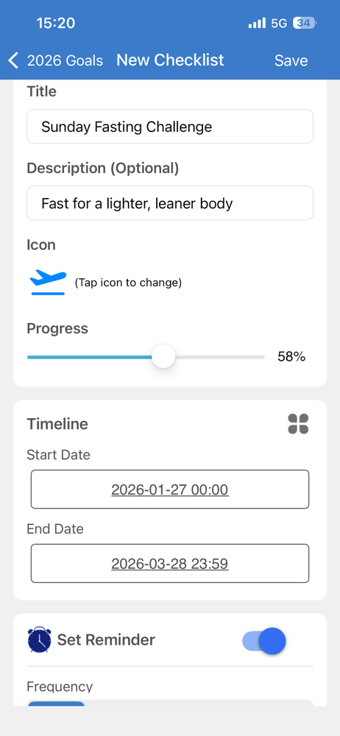Image resolution: width=340 pixels, height=736 pixels.
Task: Select the highlighted Frequency option
Action: [x=57, y=704]
